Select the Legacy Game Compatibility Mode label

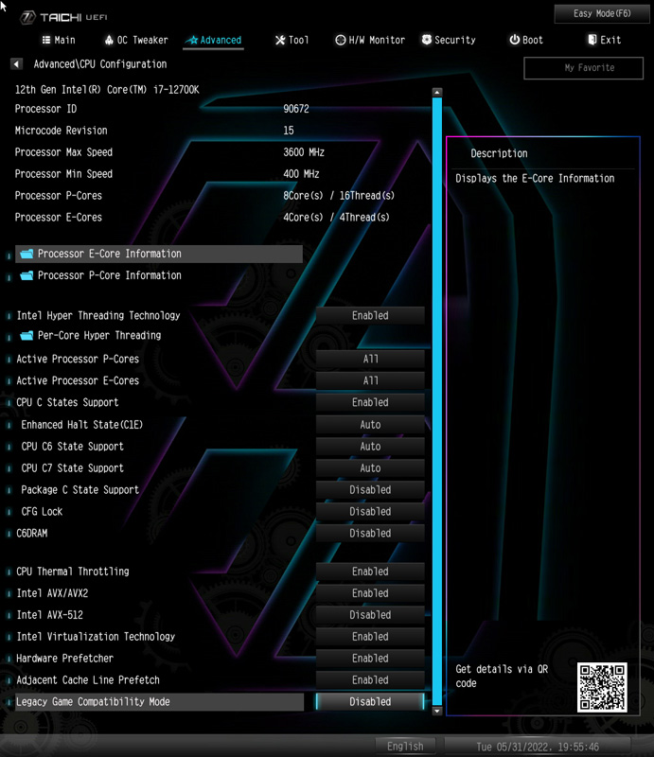93,701
